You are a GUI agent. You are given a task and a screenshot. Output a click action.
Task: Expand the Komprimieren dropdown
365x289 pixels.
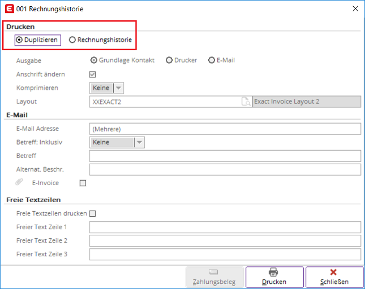click(106, 88)
